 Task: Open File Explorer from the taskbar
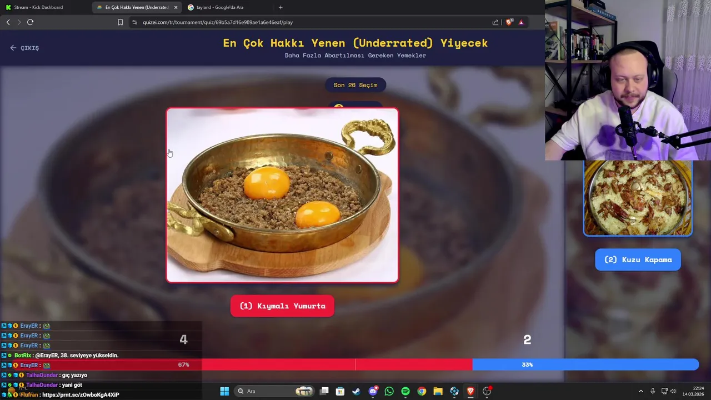coord(438,391)
